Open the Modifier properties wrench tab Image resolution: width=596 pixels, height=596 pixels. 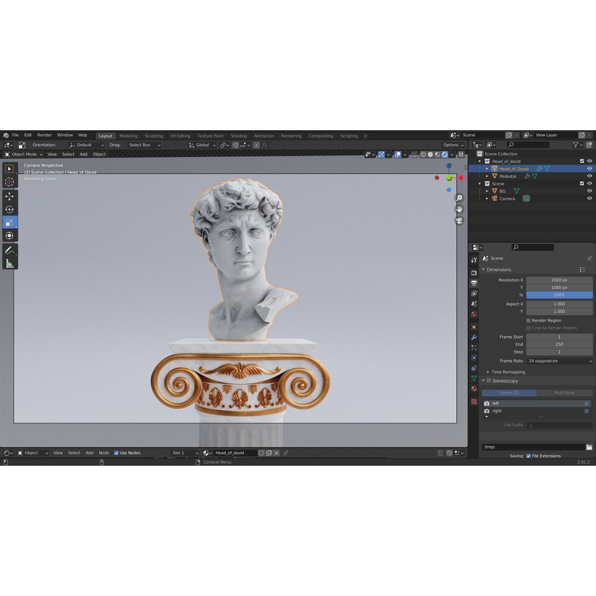(474, 338)
